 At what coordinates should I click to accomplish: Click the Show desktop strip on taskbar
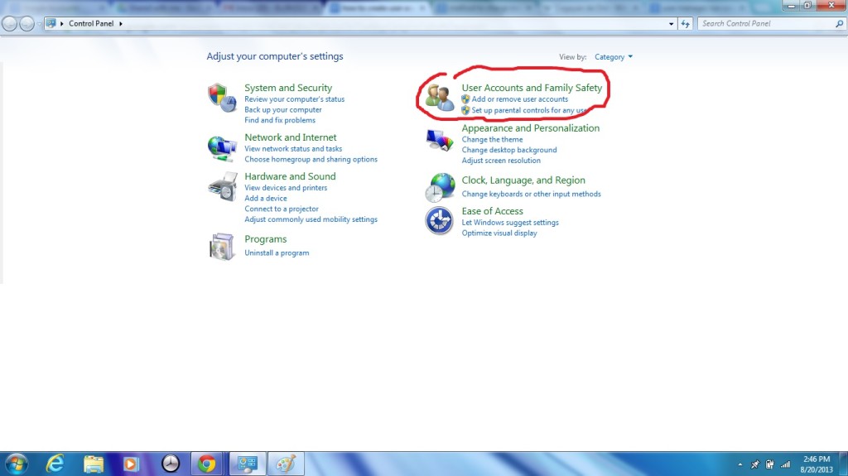pyautogui.click(x=844, y=464)
